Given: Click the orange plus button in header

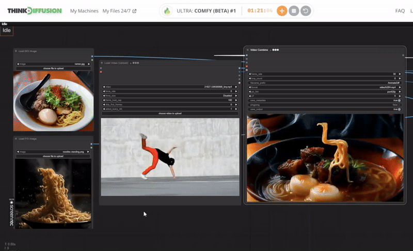Looking at the screenshot, I should (282, 11).
